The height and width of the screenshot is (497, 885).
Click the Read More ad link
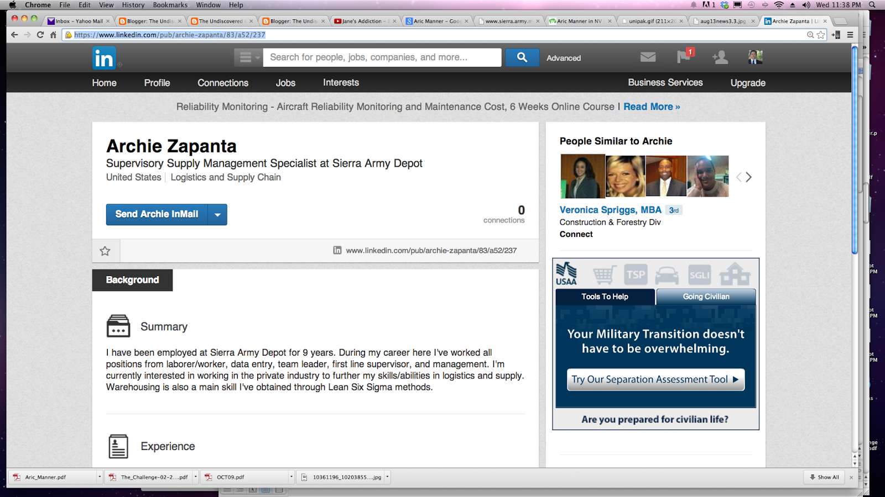coord(652,107)
